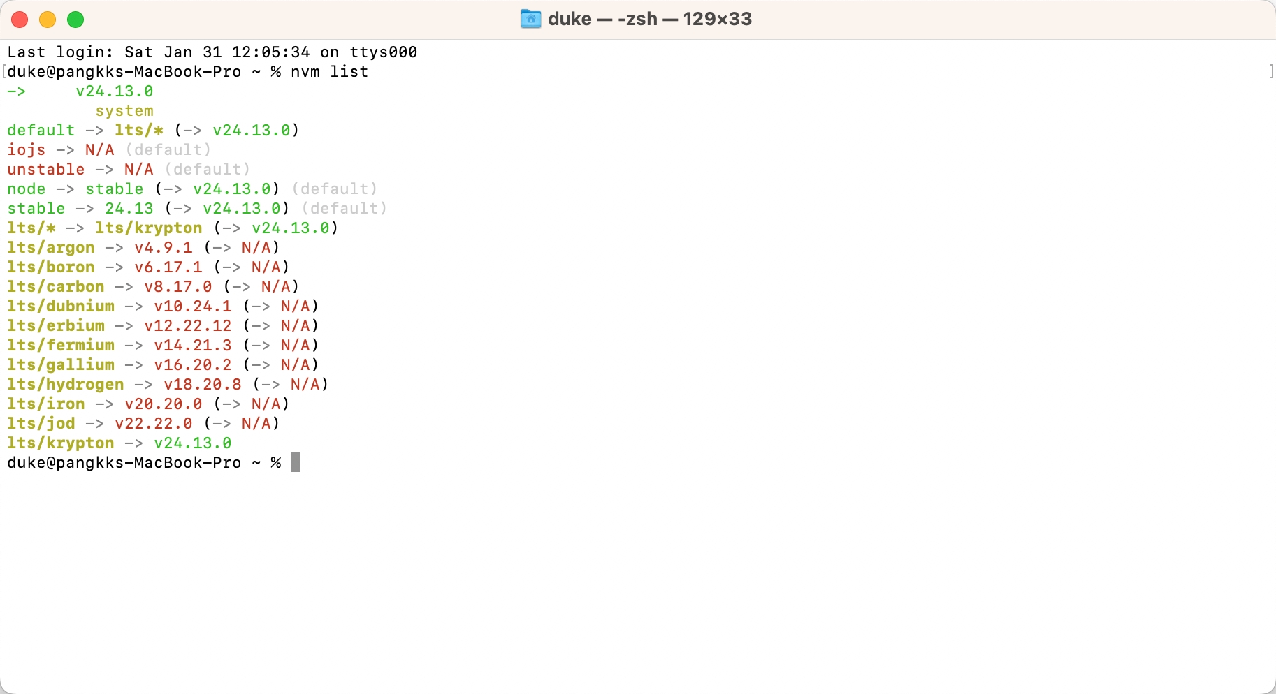This screenshot has width=1276, height=694.
Task: Click the right-edge scrollbar bracket
Action: pos(1270,71)
